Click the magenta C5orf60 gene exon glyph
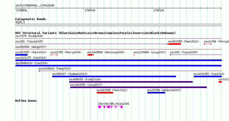The width and height of the screenshot is (229, 121). click(x=110, y=107)
